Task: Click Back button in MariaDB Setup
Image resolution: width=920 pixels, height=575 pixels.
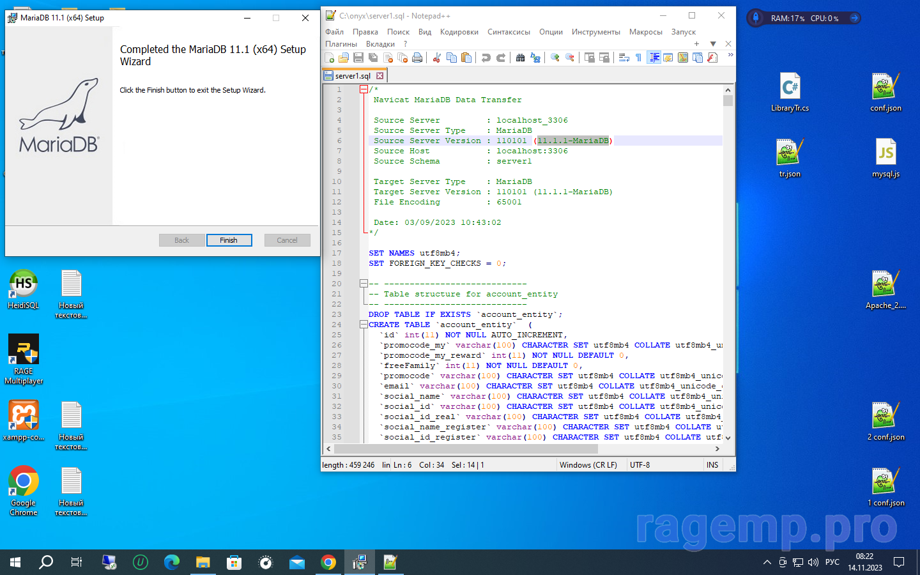Action: click(182, 240)
